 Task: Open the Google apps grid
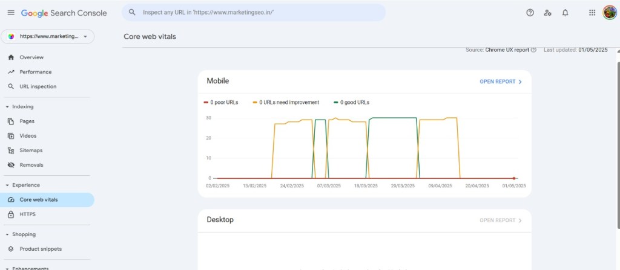click(x=592, y=13)
